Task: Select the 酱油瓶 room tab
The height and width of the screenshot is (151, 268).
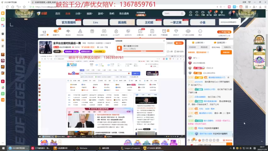Action: [x=122, y=22]
